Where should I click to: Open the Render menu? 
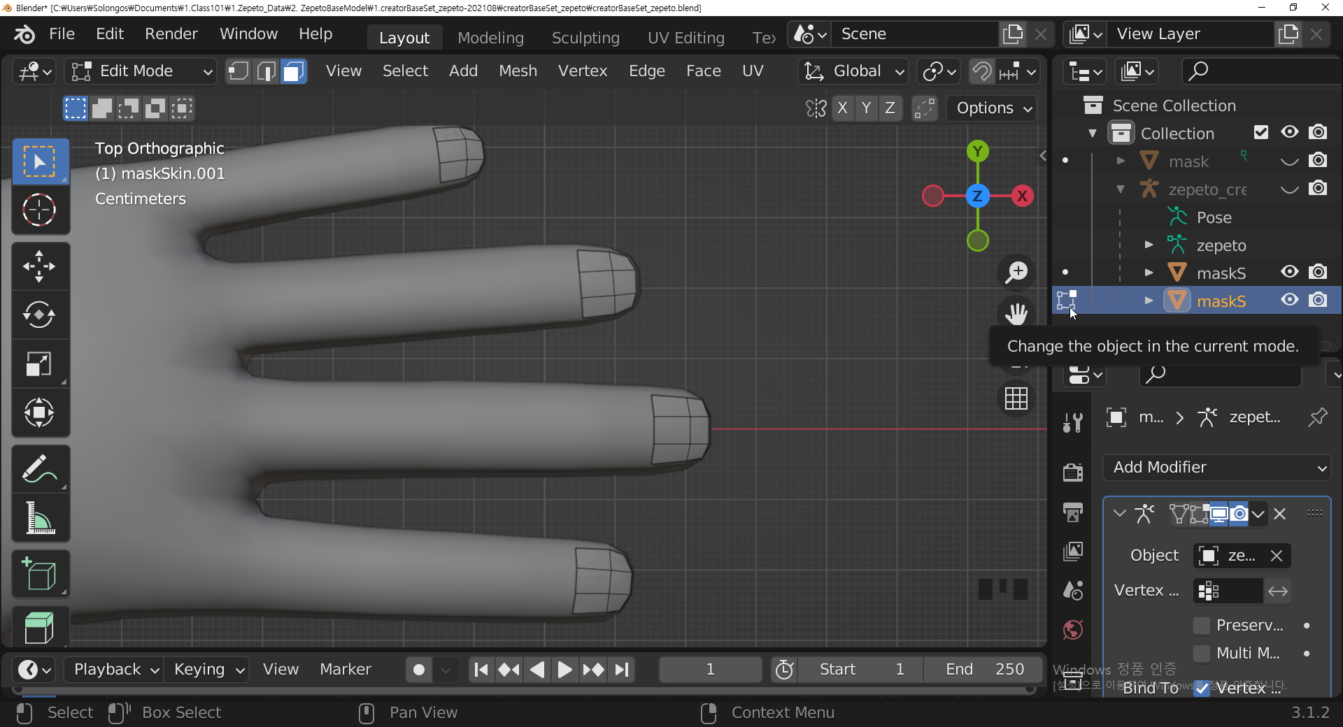point(171,34)
